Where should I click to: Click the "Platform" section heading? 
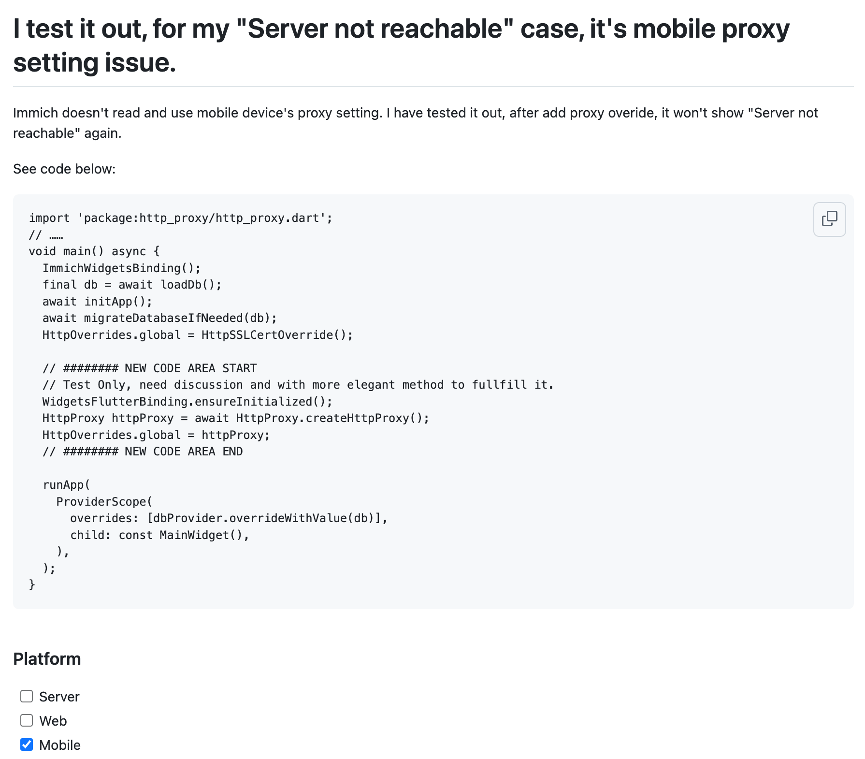coord(47,659)
